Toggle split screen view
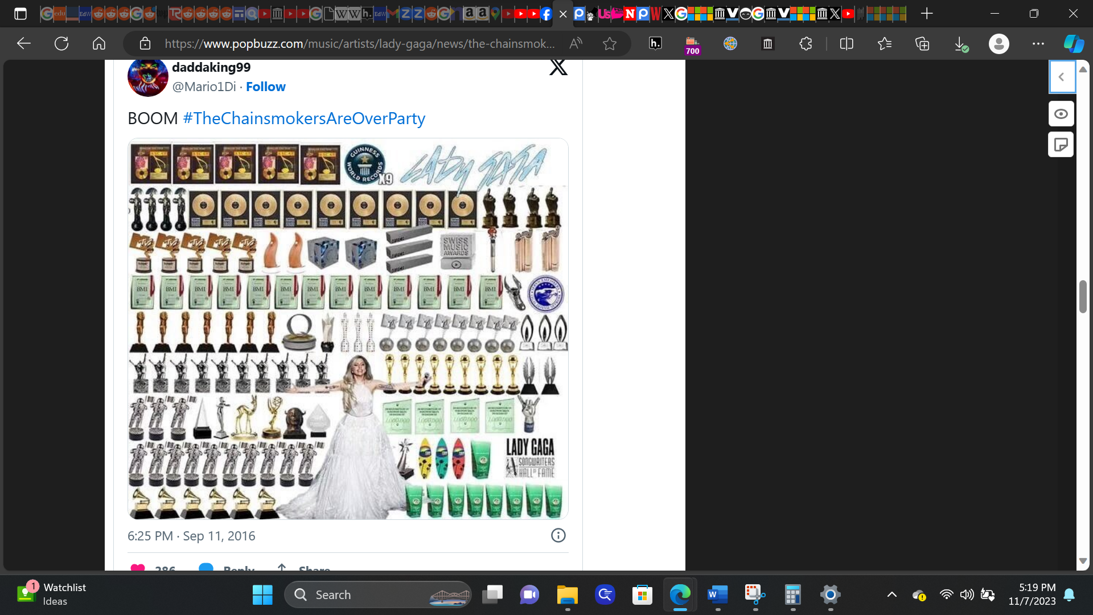Image resolution: width=1093 pixels, height=615 pixels. click(x=847, y=43)
